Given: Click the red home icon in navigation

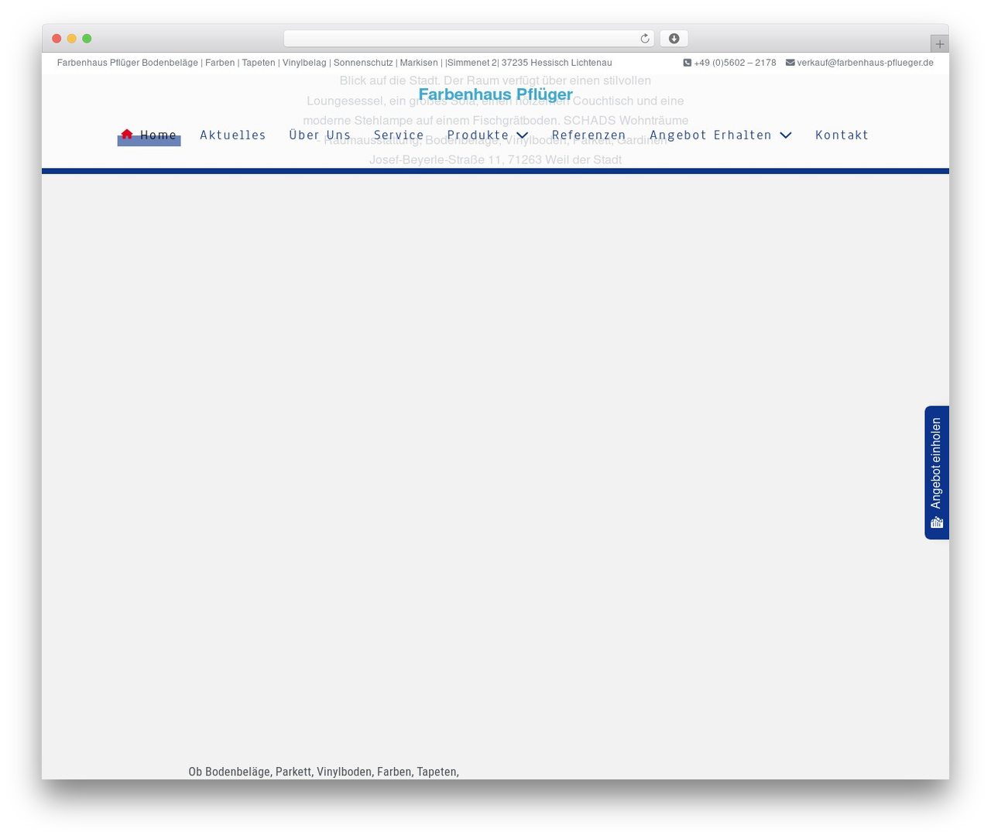Looking at the screenshot, I should [x=127, y=134].
